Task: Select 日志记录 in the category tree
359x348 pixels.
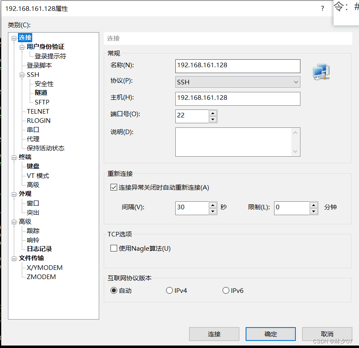Action: click(x=39, y=249)
